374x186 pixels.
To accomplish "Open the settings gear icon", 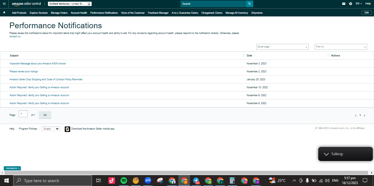I will 350,4.
